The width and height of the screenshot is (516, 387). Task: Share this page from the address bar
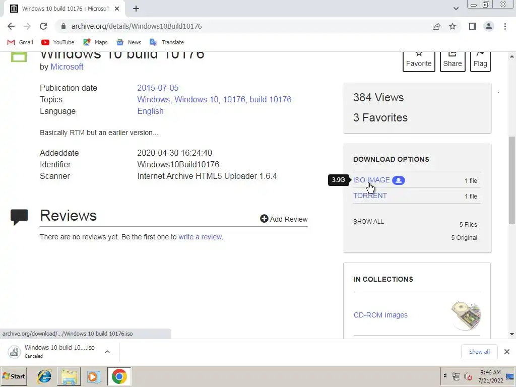pyautogui.click(x=436, y=26)
